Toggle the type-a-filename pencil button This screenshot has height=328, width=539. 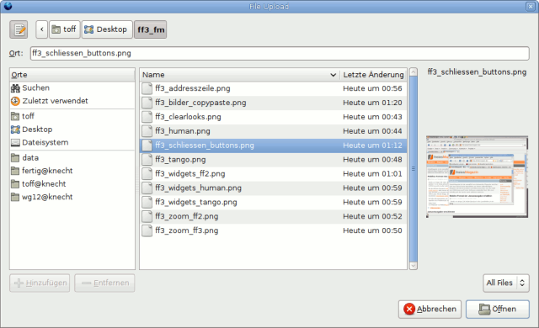tap(19, 29)
